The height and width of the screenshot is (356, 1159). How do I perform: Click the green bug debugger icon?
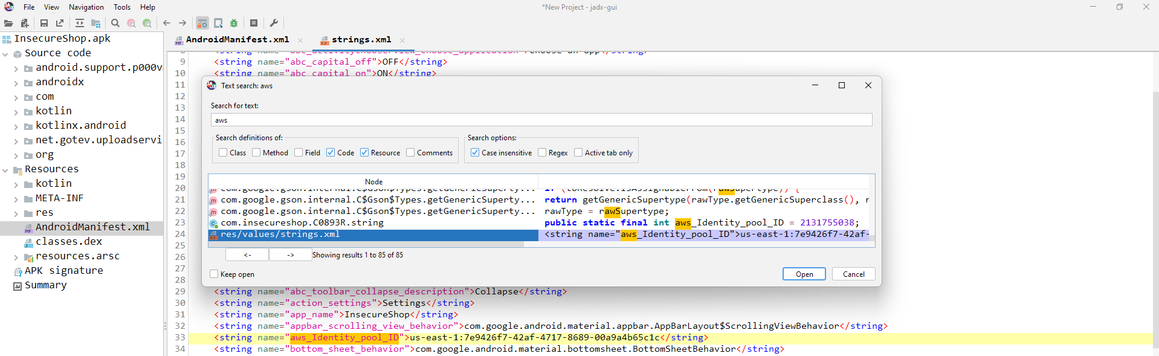(x=234, y=24)
